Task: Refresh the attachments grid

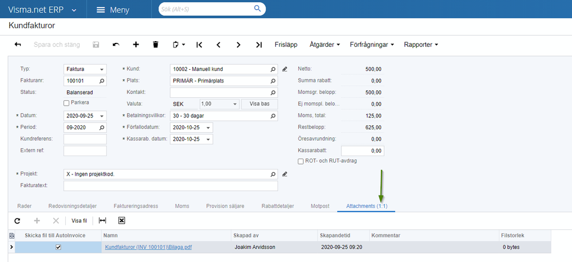Action: click(17, 220)
